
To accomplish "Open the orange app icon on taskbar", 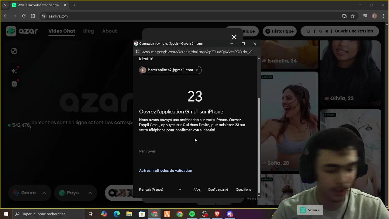I will coord(167,214).
